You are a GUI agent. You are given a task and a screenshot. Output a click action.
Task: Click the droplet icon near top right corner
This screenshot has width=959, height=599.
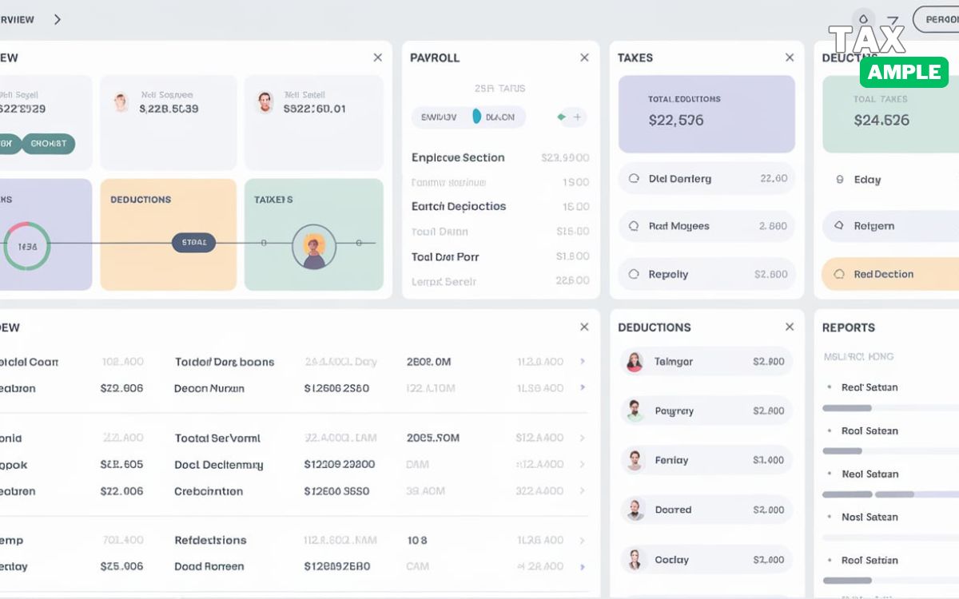click(863, 18)
